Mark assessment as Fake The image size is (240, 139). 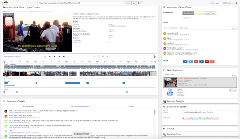214,13
